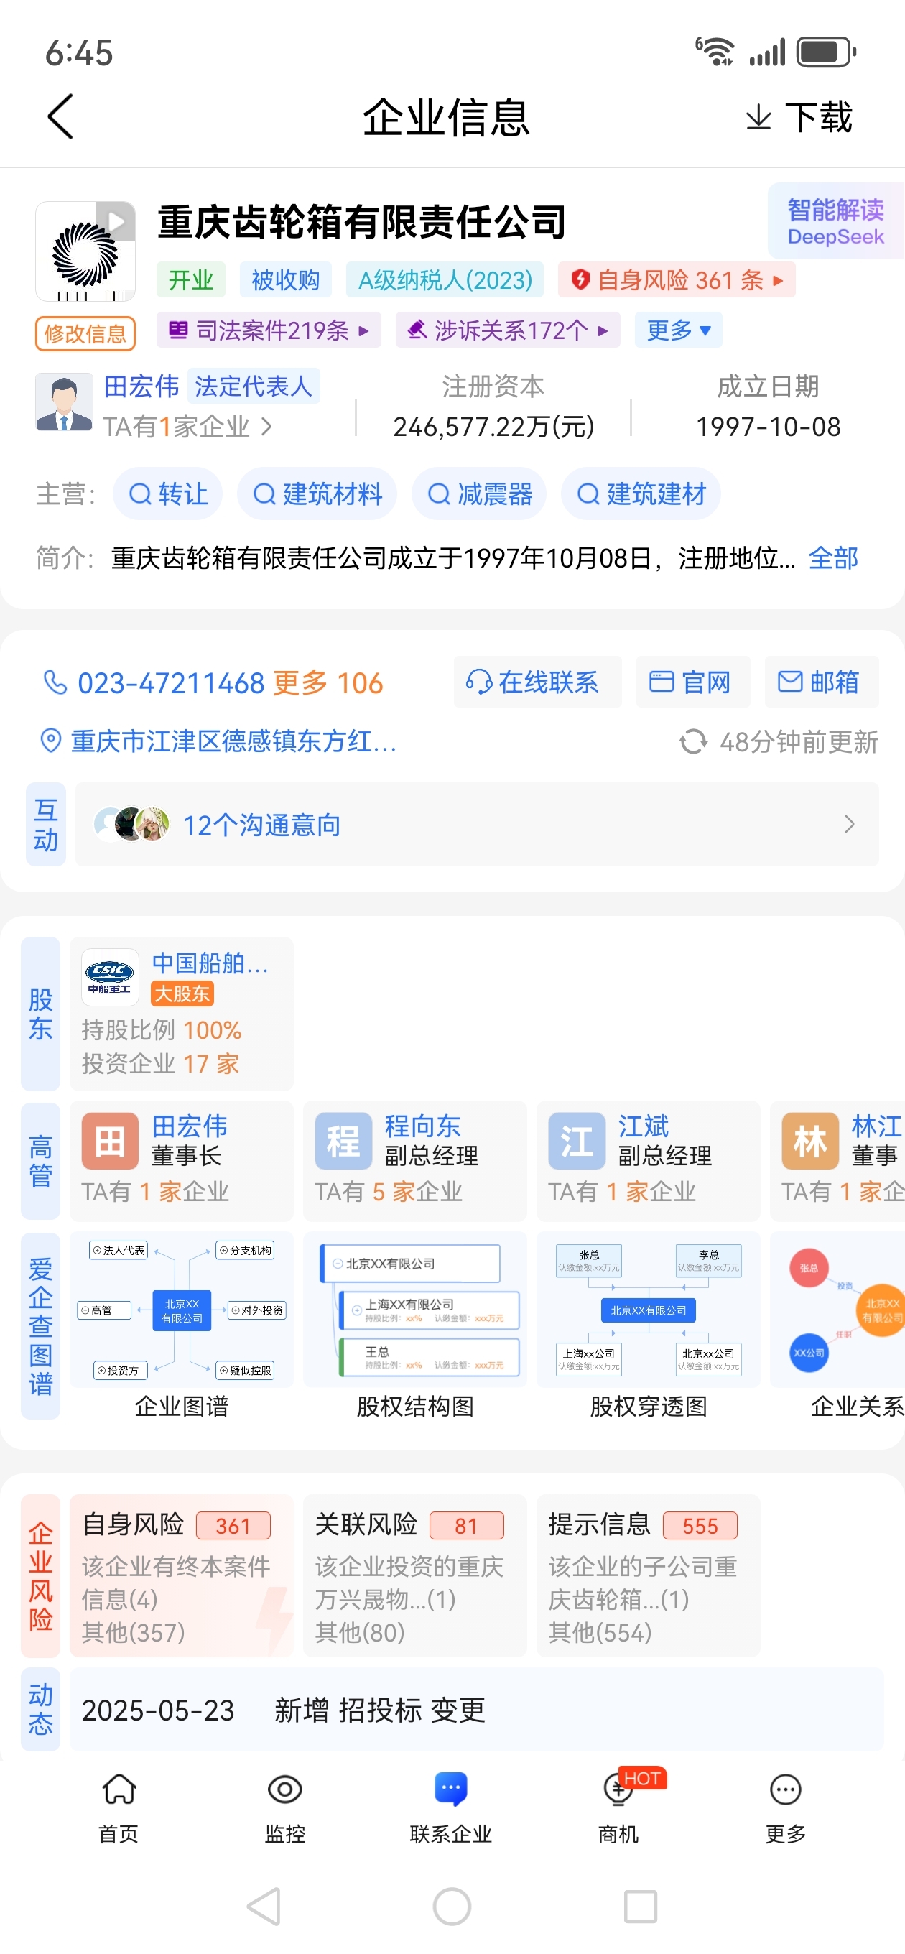Screen dimensions: 905x1954
Task: Open the 监控 monitoring tab
Action: [x=285, y=1808]
